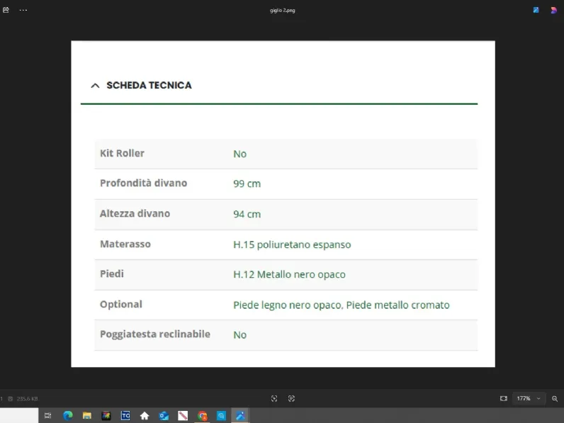Collapse the SCHEDA TECNICA section chevron
Viewport: 564px width, 423px height.
click(x=95, y=86)
